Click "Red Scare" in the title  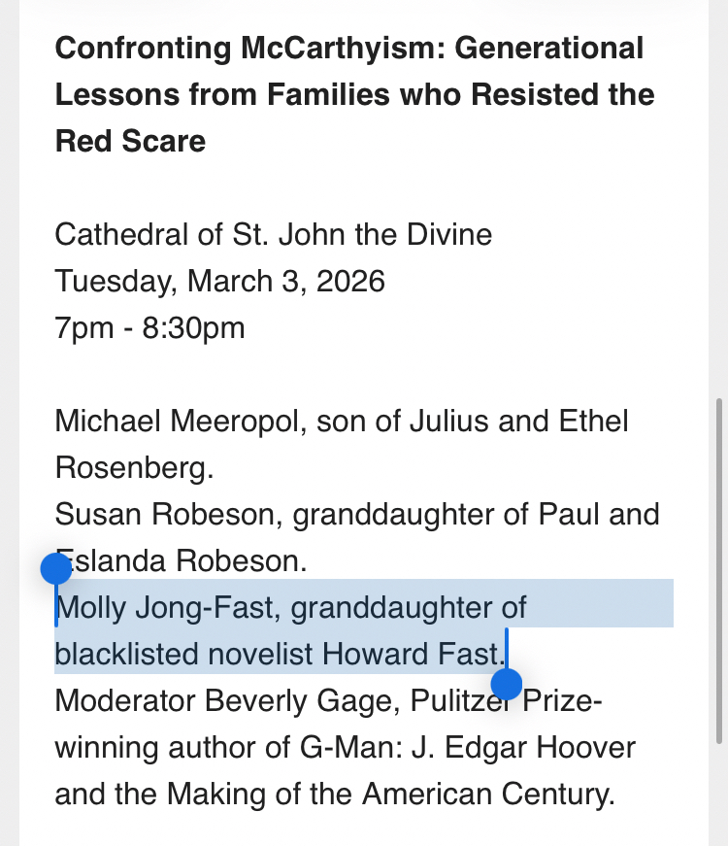[131, 141]
